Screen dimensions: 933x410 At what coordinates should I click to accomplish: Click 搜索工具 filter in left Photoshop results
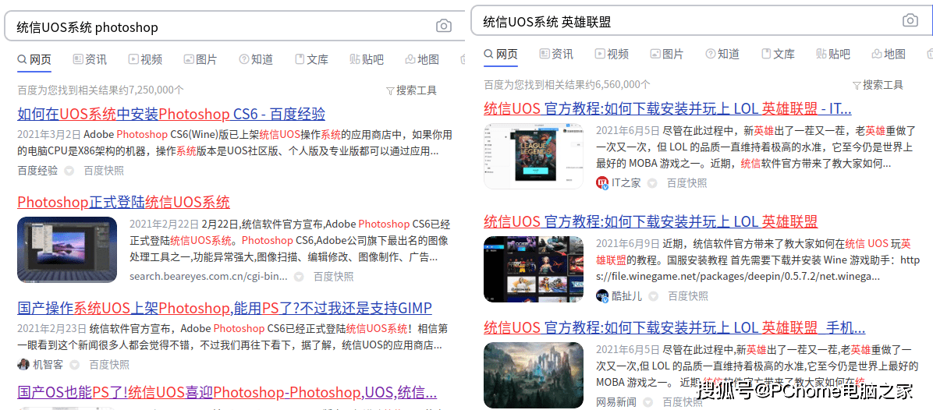click(412, 90)
